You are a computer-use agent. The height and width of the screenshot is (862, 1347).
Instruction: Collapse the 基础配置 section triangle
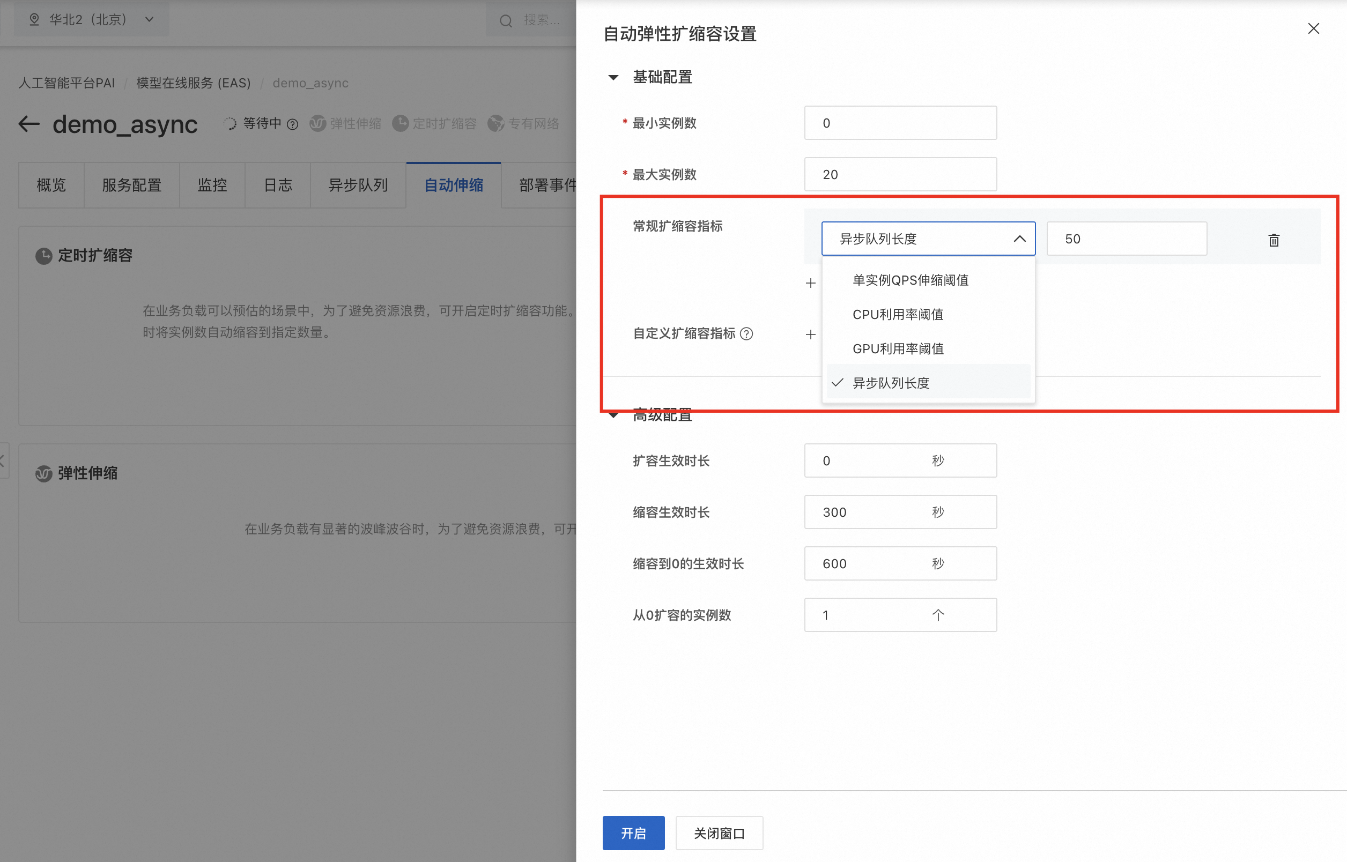click(x=613, y=77)
